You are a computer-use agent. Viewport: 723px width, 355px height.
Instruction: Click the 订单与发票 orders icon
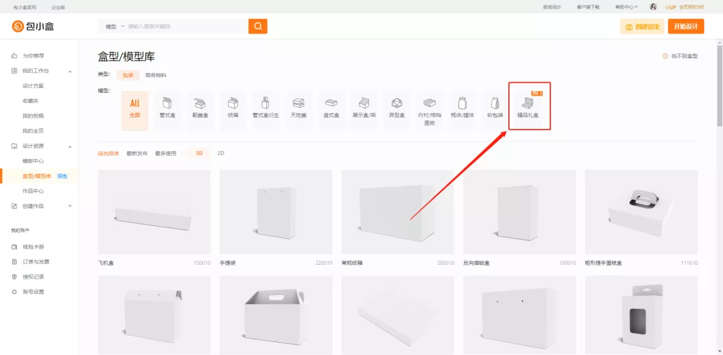click(14, 261)
